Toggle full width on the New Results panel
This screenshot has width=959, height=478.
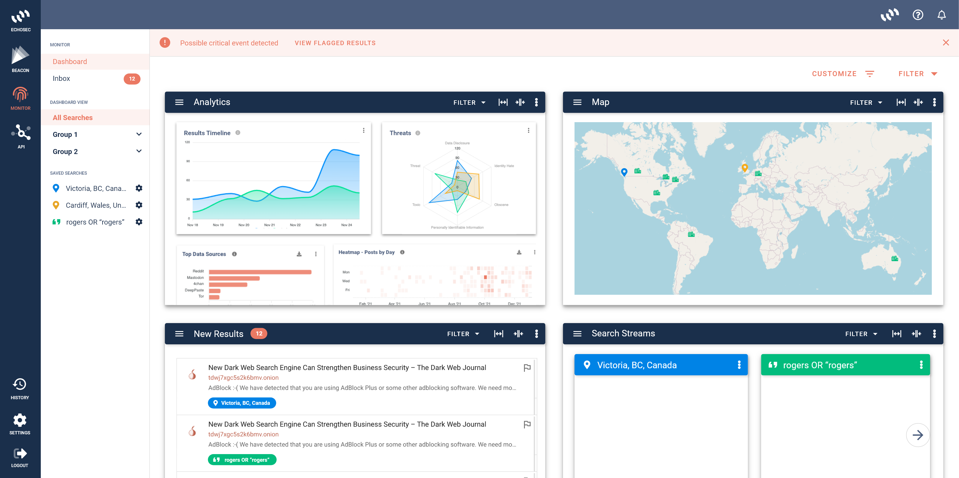click(499, 334)
